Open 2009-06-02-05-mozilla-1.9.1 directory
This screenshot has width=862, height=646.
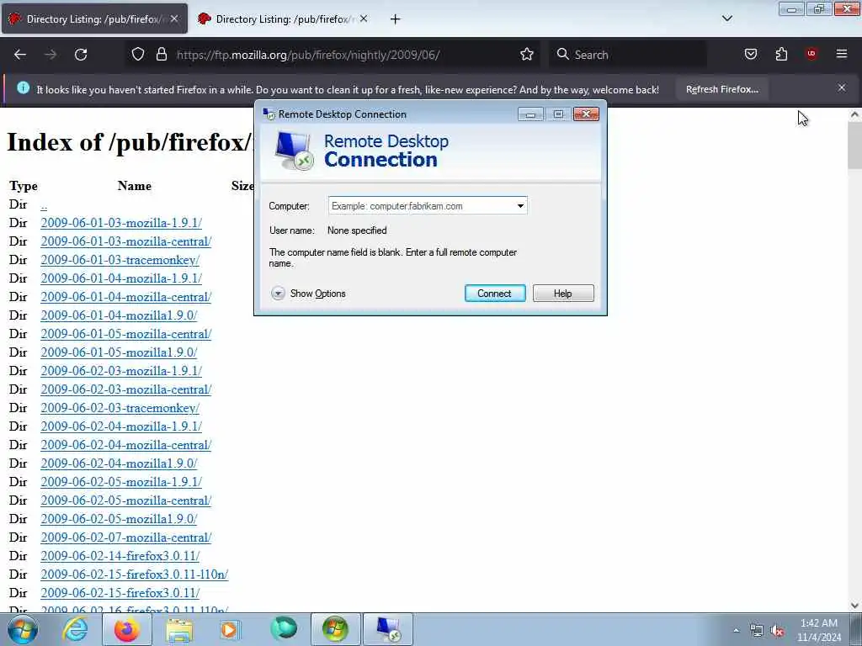click(x=121, y=482)
